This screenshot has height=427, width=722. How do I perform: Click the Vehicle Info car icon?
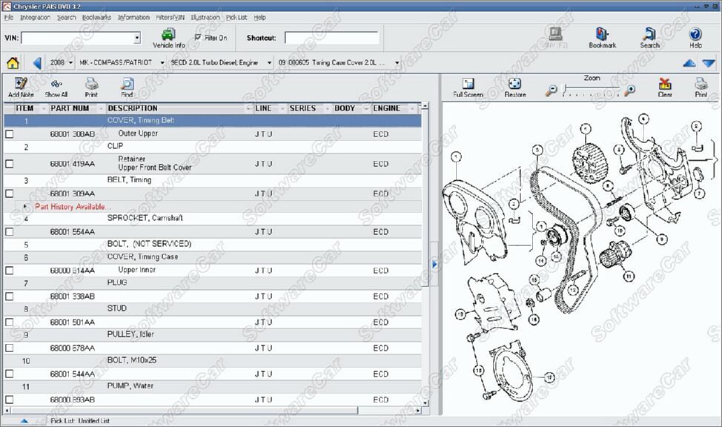pos(168,34)
